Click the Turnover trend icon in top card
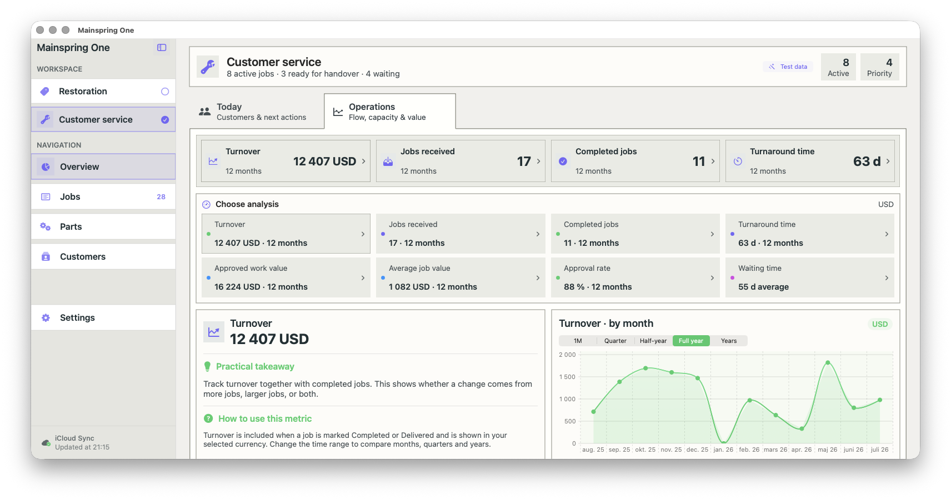This screenshot has width=951, height=500. (x=213, y=161)
